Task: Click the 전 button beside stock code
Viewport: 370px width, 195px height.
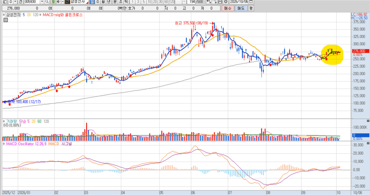Action: coord(21,2)
